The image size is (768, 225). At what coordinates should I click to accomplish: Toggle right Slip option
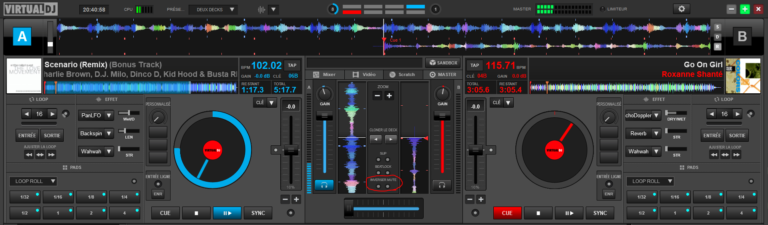pos(388,160)
